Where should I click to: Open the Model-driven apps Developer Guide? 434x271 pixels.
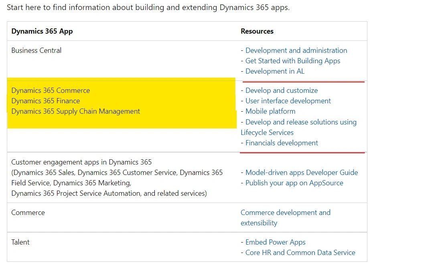pos(302,173)
